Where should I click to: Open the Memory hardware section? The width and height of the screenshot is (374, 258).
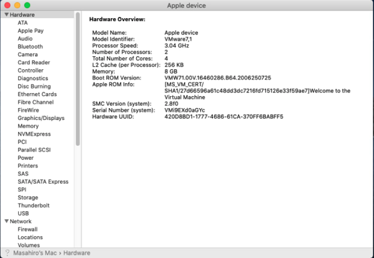tap(28, 126)
